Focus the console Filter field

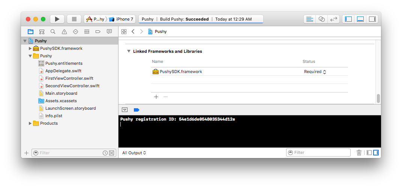318,152
